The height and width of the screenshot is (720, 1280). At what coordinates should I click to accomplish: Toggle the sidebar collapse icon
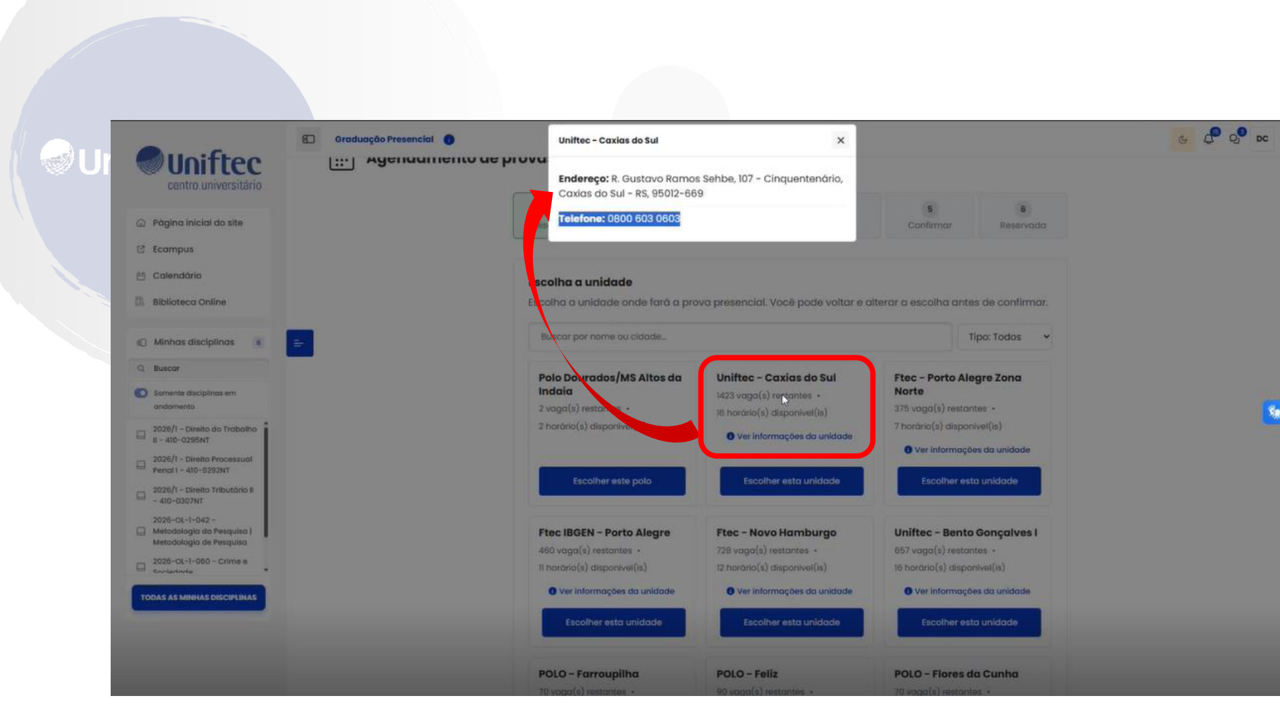pos(308,139)
